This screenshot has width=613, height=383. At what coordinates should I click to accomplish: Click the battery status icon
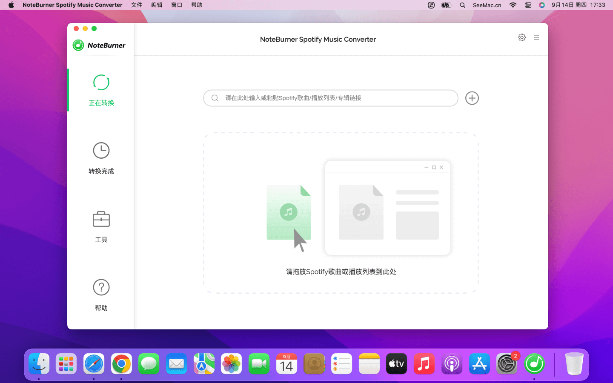[x=447, y=5]
